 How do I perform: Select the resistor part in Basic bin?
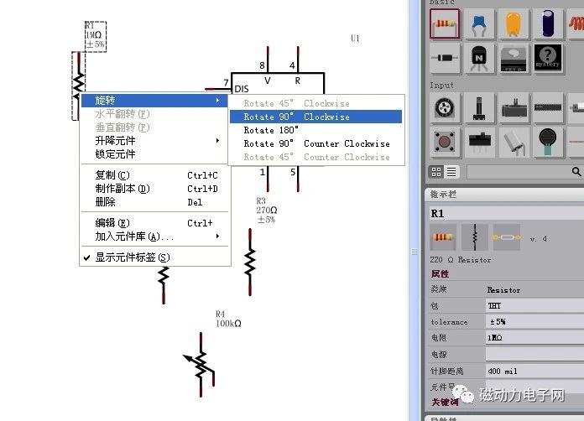(445, 23)
